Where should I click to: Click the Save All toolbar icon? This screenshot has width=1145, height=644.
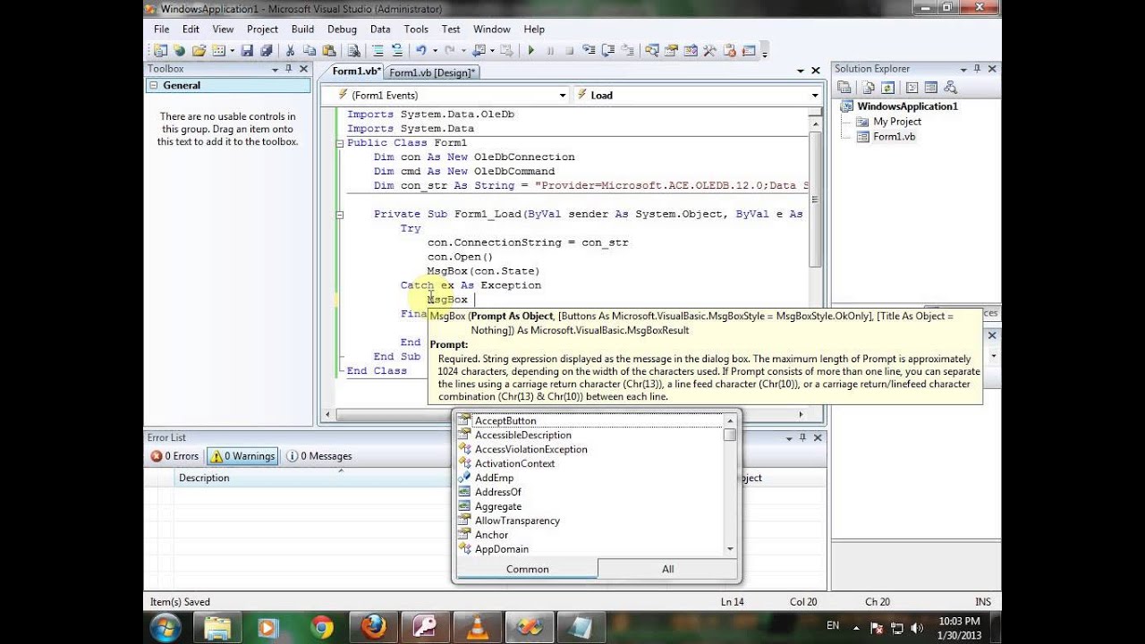pos(266,51)
